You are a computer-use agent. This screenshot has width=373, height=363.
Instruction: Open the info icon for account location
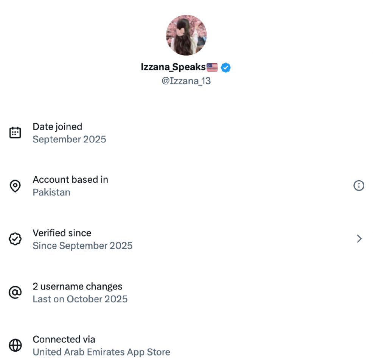(359, 186)
